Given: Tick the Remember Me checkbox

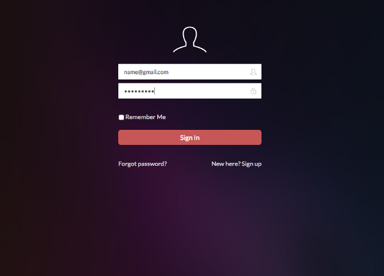Looking at the screenshot, I should (121, 117).
